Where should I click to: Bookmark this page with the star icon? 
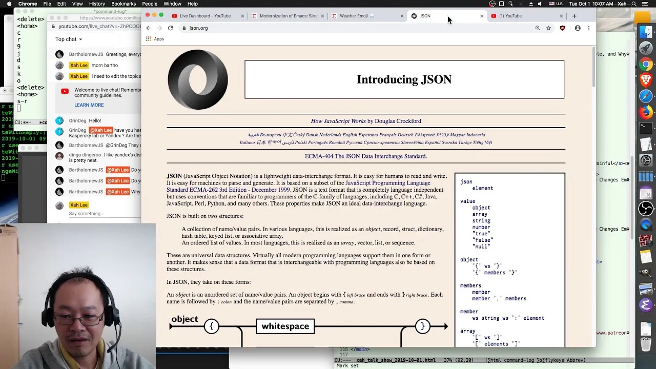pyautogui.click(x=548, y=28)
